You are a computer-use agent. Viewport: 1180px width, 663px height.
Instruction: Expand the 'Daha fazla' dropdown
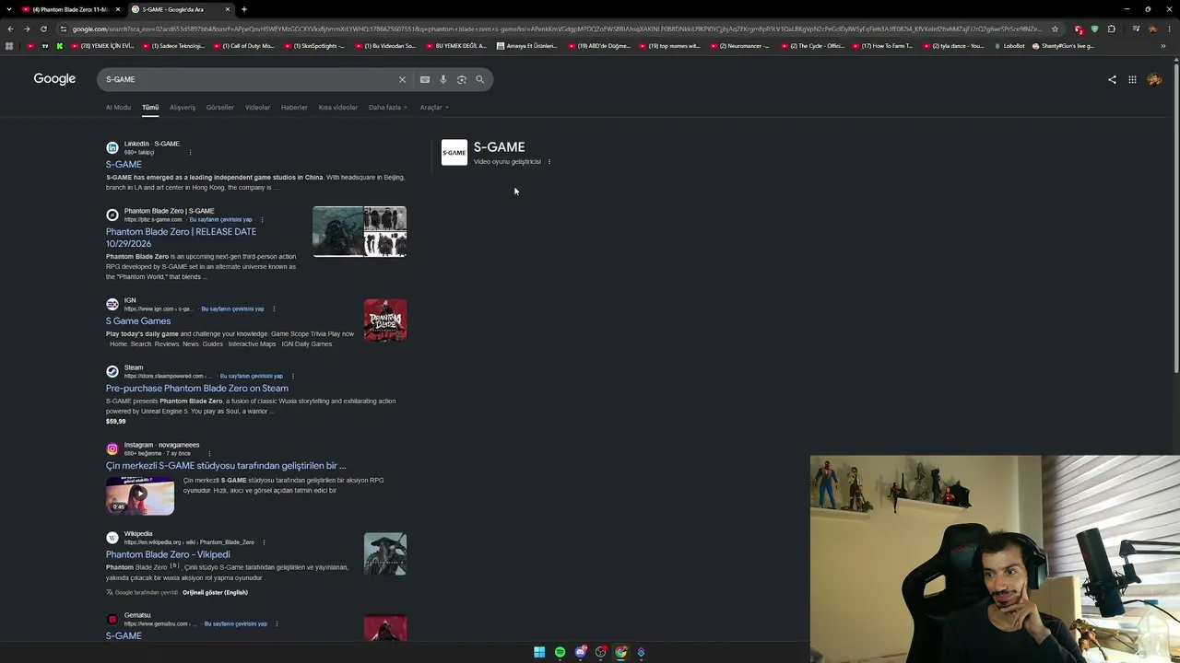pyautogui.click(x=387, y=108)
